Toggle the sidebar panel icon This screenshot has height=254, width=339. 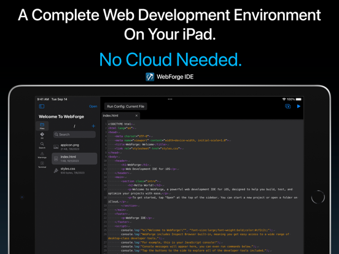pyautogui.click(x=42, y=106)
